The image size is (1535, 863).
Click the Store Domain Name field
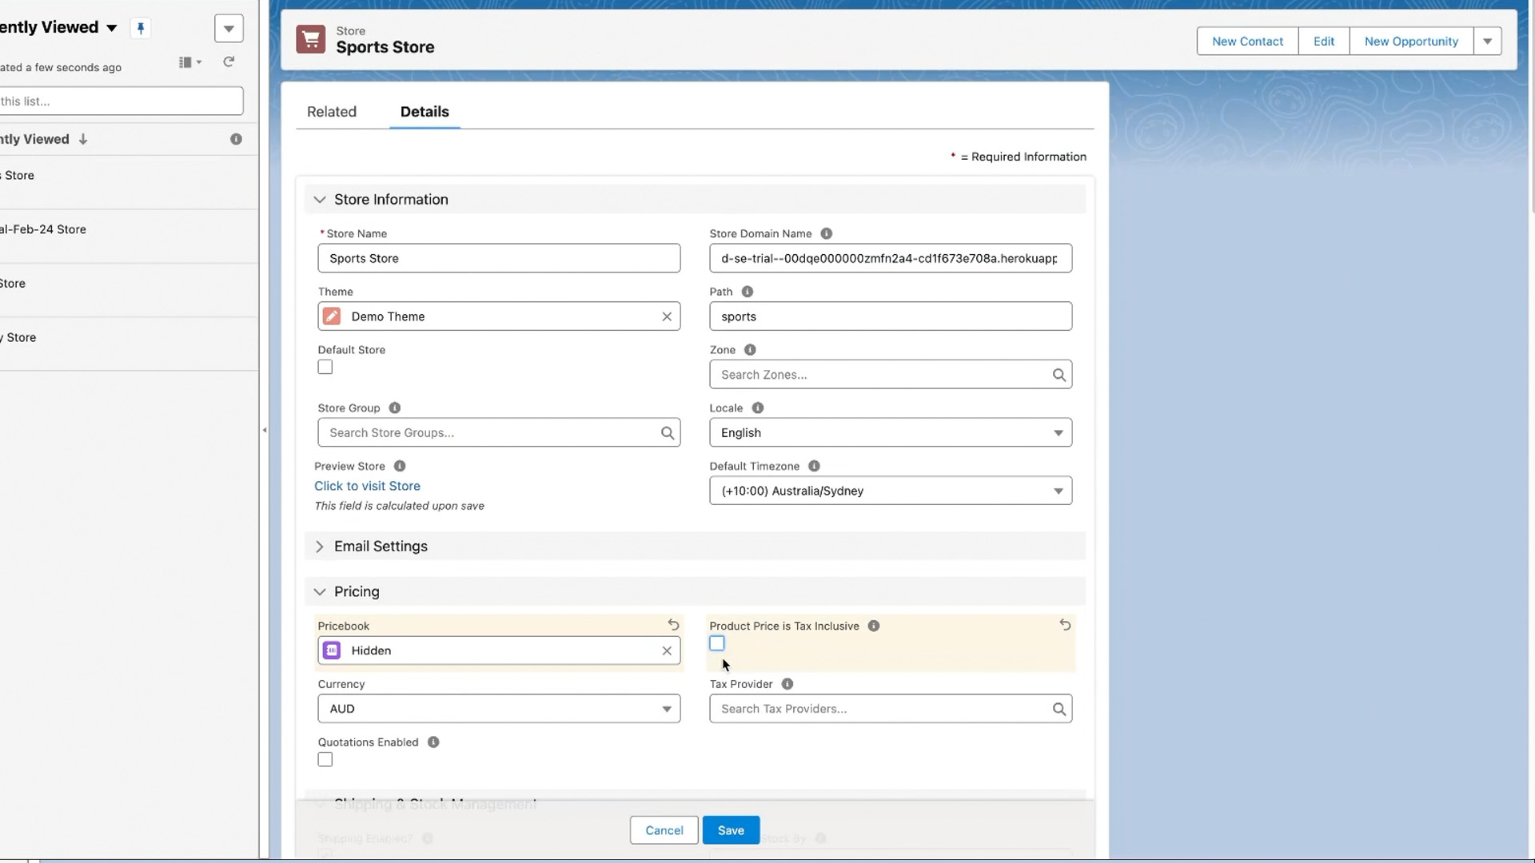(890, 258)
